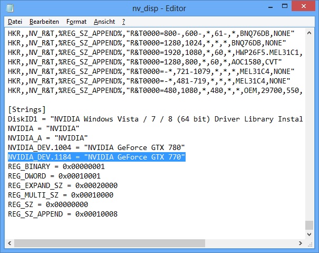Click the horizontal scrollbar right arrow
The width and height of the screenshot is (319, 253).
pos(301,243)
